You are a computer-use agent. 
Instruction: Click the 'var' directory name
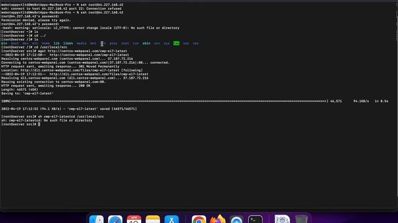196,43
